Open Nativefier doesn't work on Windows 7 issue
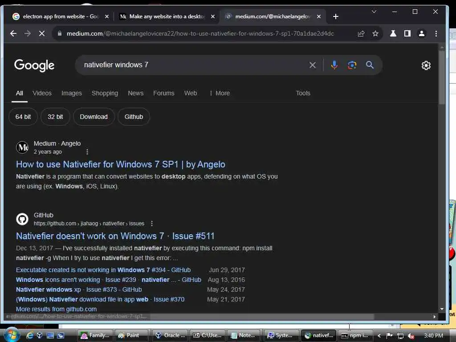This screenshot has height=342, width=456. tap(115, 236)
